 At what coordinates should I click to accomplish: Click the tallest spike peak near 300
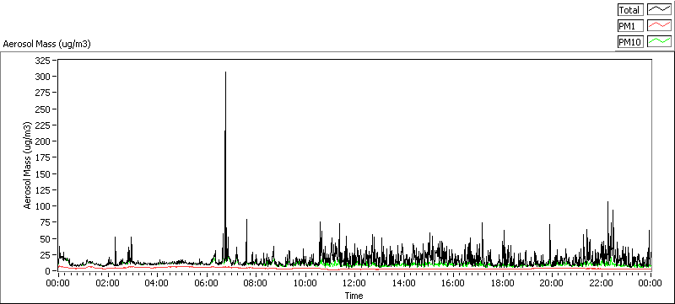tap(225, 72)
